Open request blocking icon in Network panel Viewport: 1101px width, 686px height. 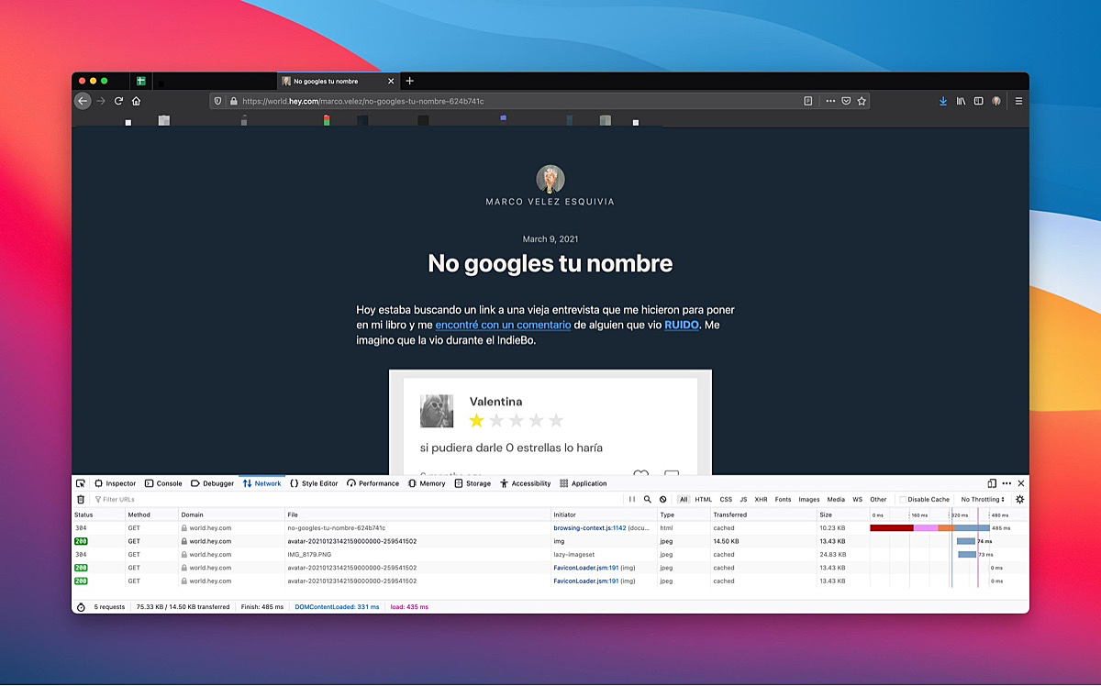point(662,499)
